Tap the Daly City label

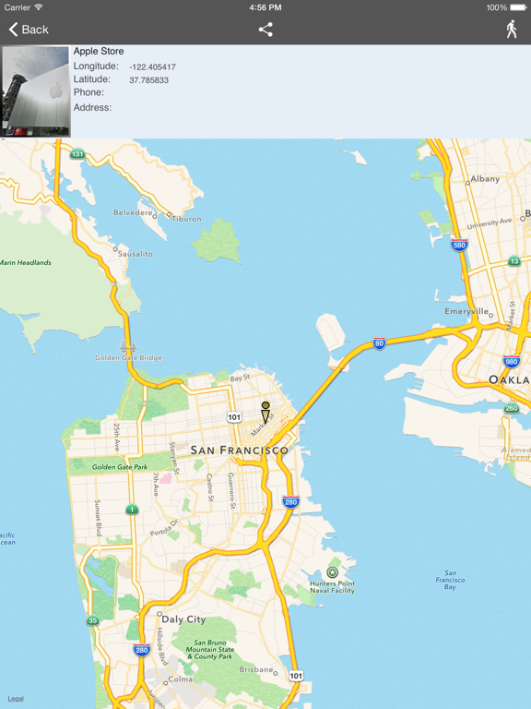coord(183,619)
